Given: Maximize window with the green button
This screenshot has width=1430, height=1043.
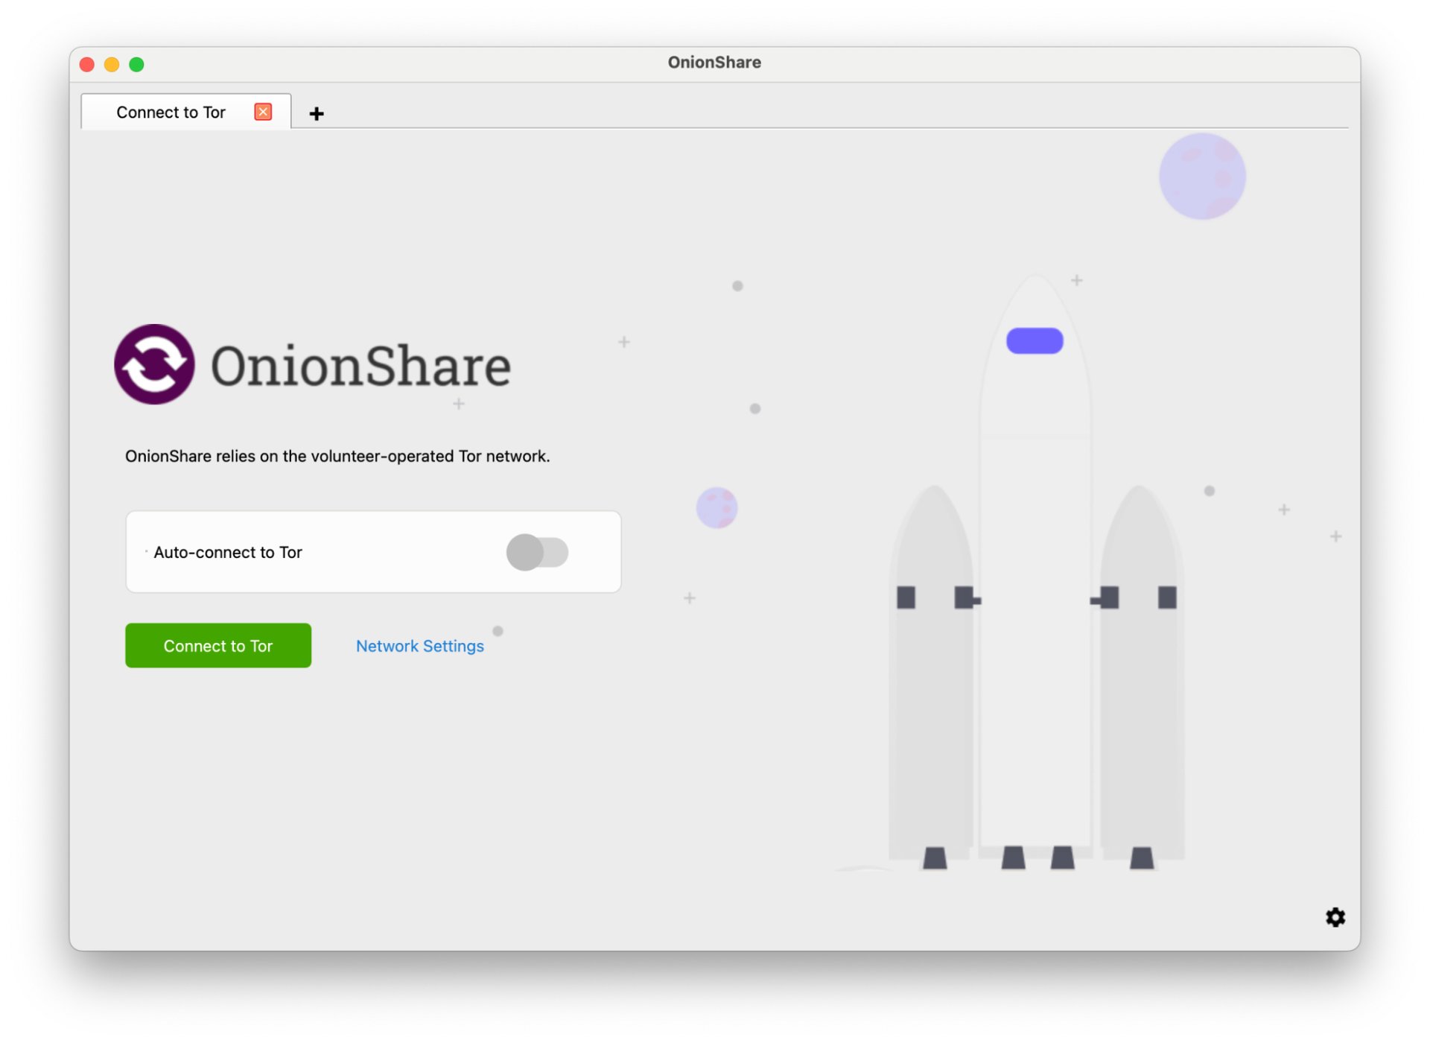Looking at the screenshot, I should [136, 64].
